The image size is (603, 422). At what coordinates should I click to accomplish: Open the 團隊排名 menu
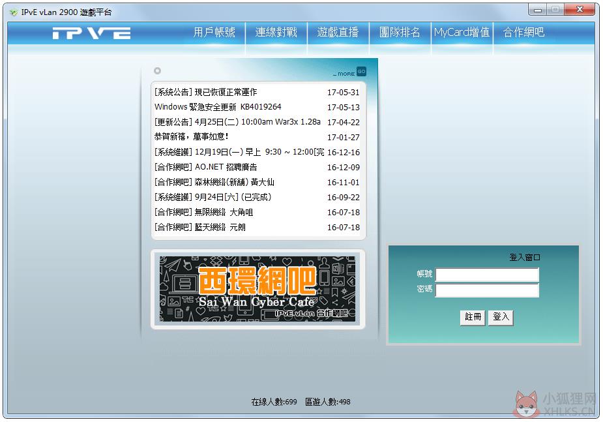coord(400,32)
